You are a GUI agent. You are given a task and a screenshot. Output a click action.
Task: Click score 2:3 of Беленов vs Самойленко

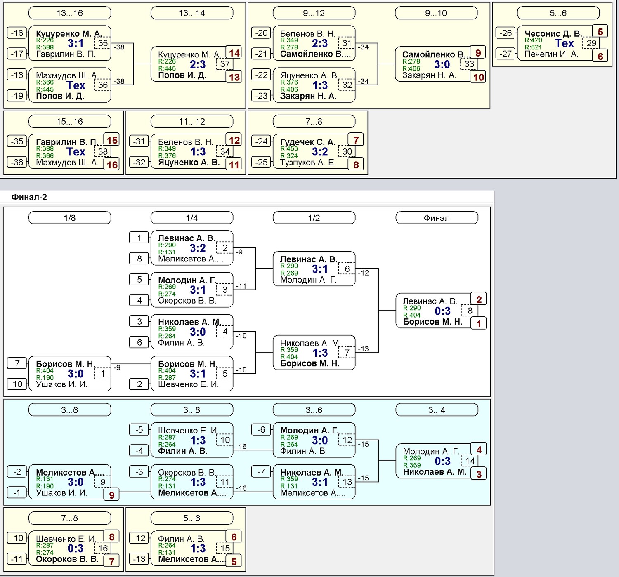point(320,43)
